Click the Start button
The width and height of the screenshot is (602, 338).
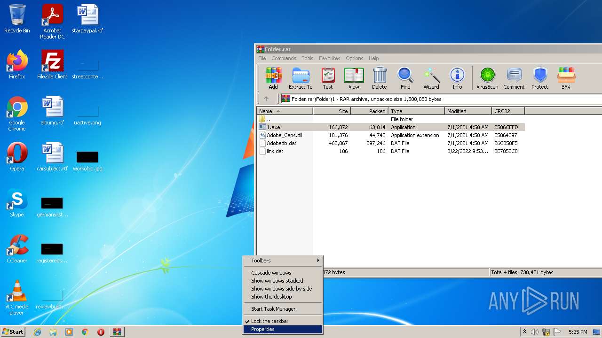pos(13,332)
